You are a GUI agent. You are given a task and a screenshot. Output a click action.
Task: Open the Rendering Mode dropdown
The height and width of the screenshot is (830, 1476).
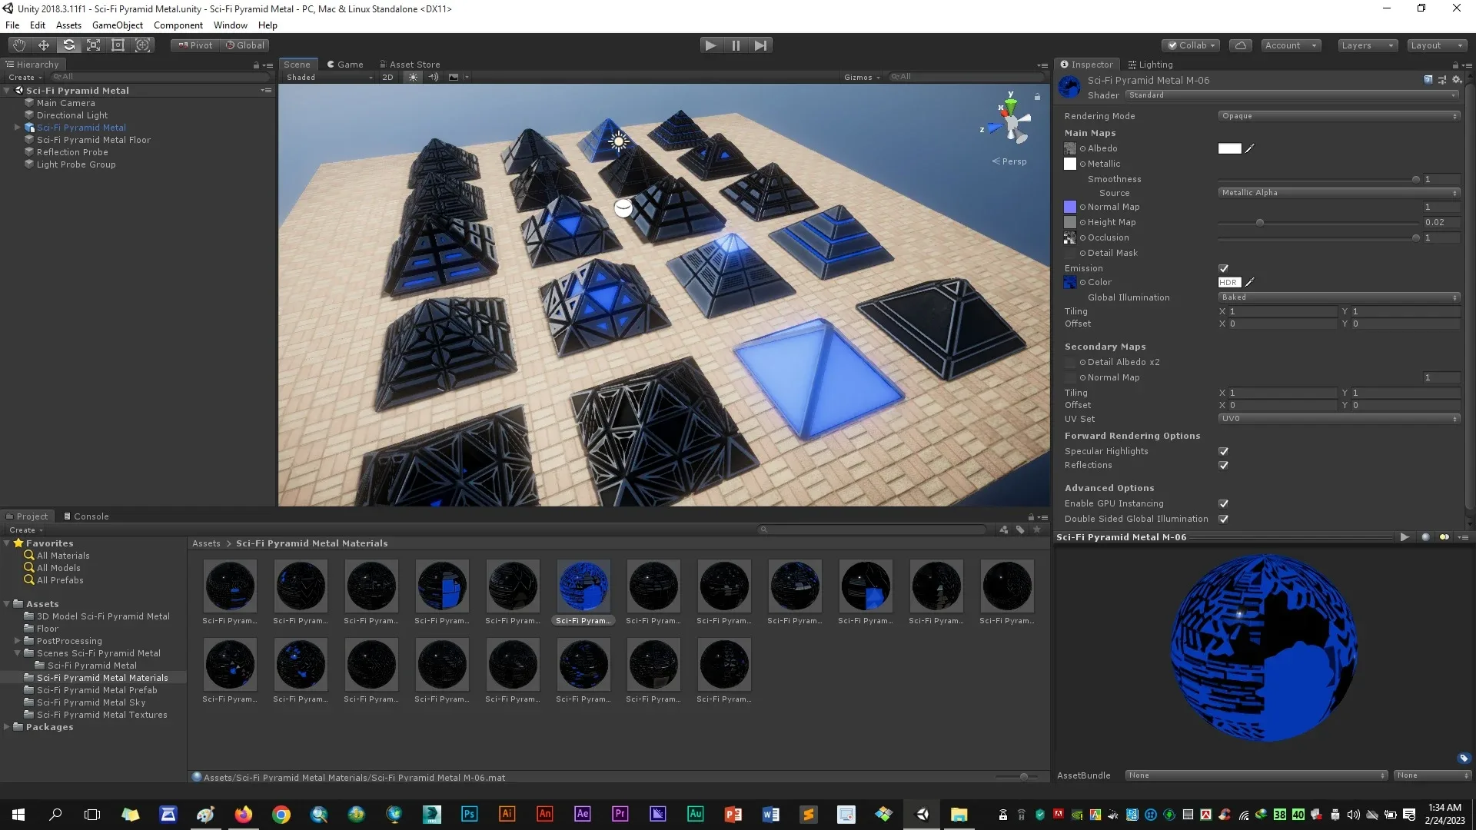1338,116
